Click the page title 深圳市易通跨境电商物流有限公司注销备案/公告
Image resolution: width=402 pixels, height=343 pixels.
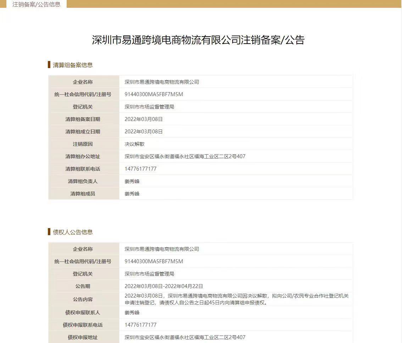pyautogui.click(x=198, y=40)
